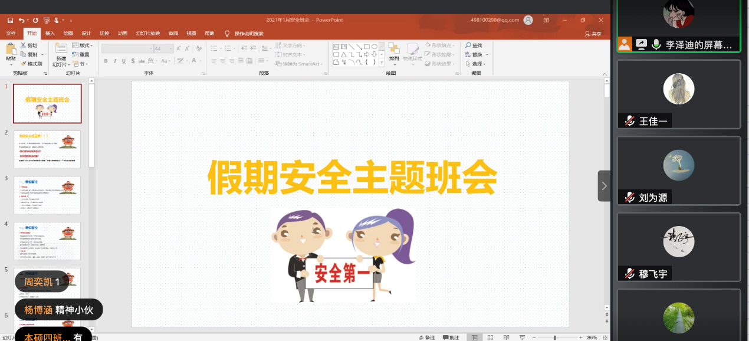Open the 文件 file menu
The image size is (749, 341).
point(11,34)
